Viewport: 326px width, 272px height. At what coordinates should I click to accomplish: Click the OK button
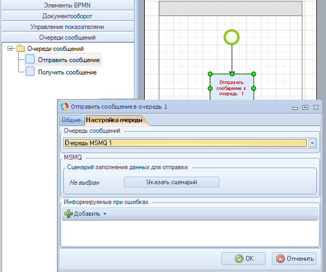tap(243, 259)
